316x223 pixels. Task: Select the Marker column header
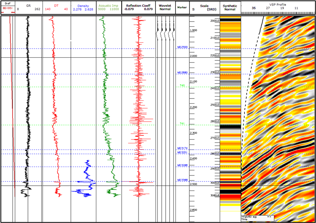click(x=182, y=7)
